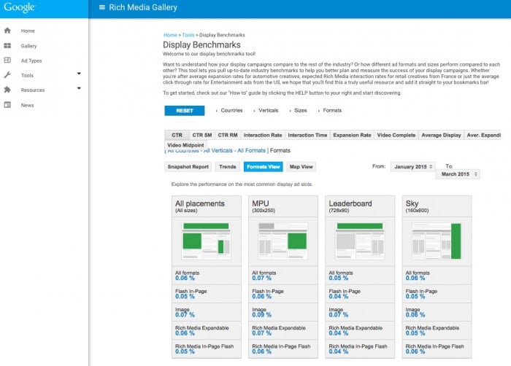Select the CTR metric tab

pos(177,135)
